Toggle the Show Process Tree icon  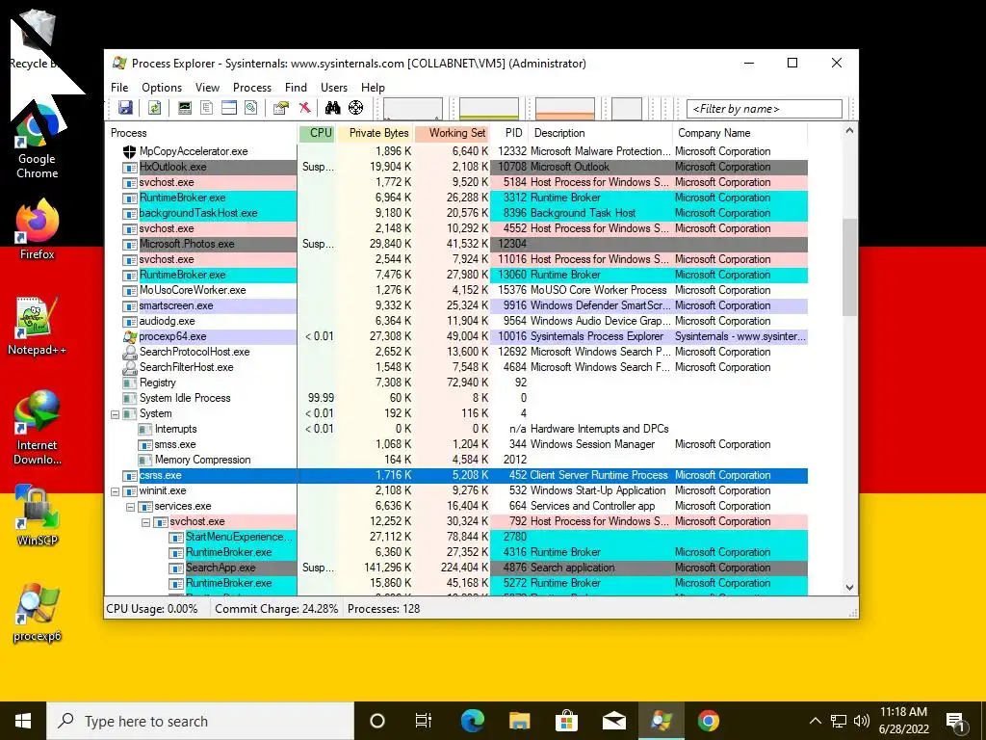tap(206, 108)
